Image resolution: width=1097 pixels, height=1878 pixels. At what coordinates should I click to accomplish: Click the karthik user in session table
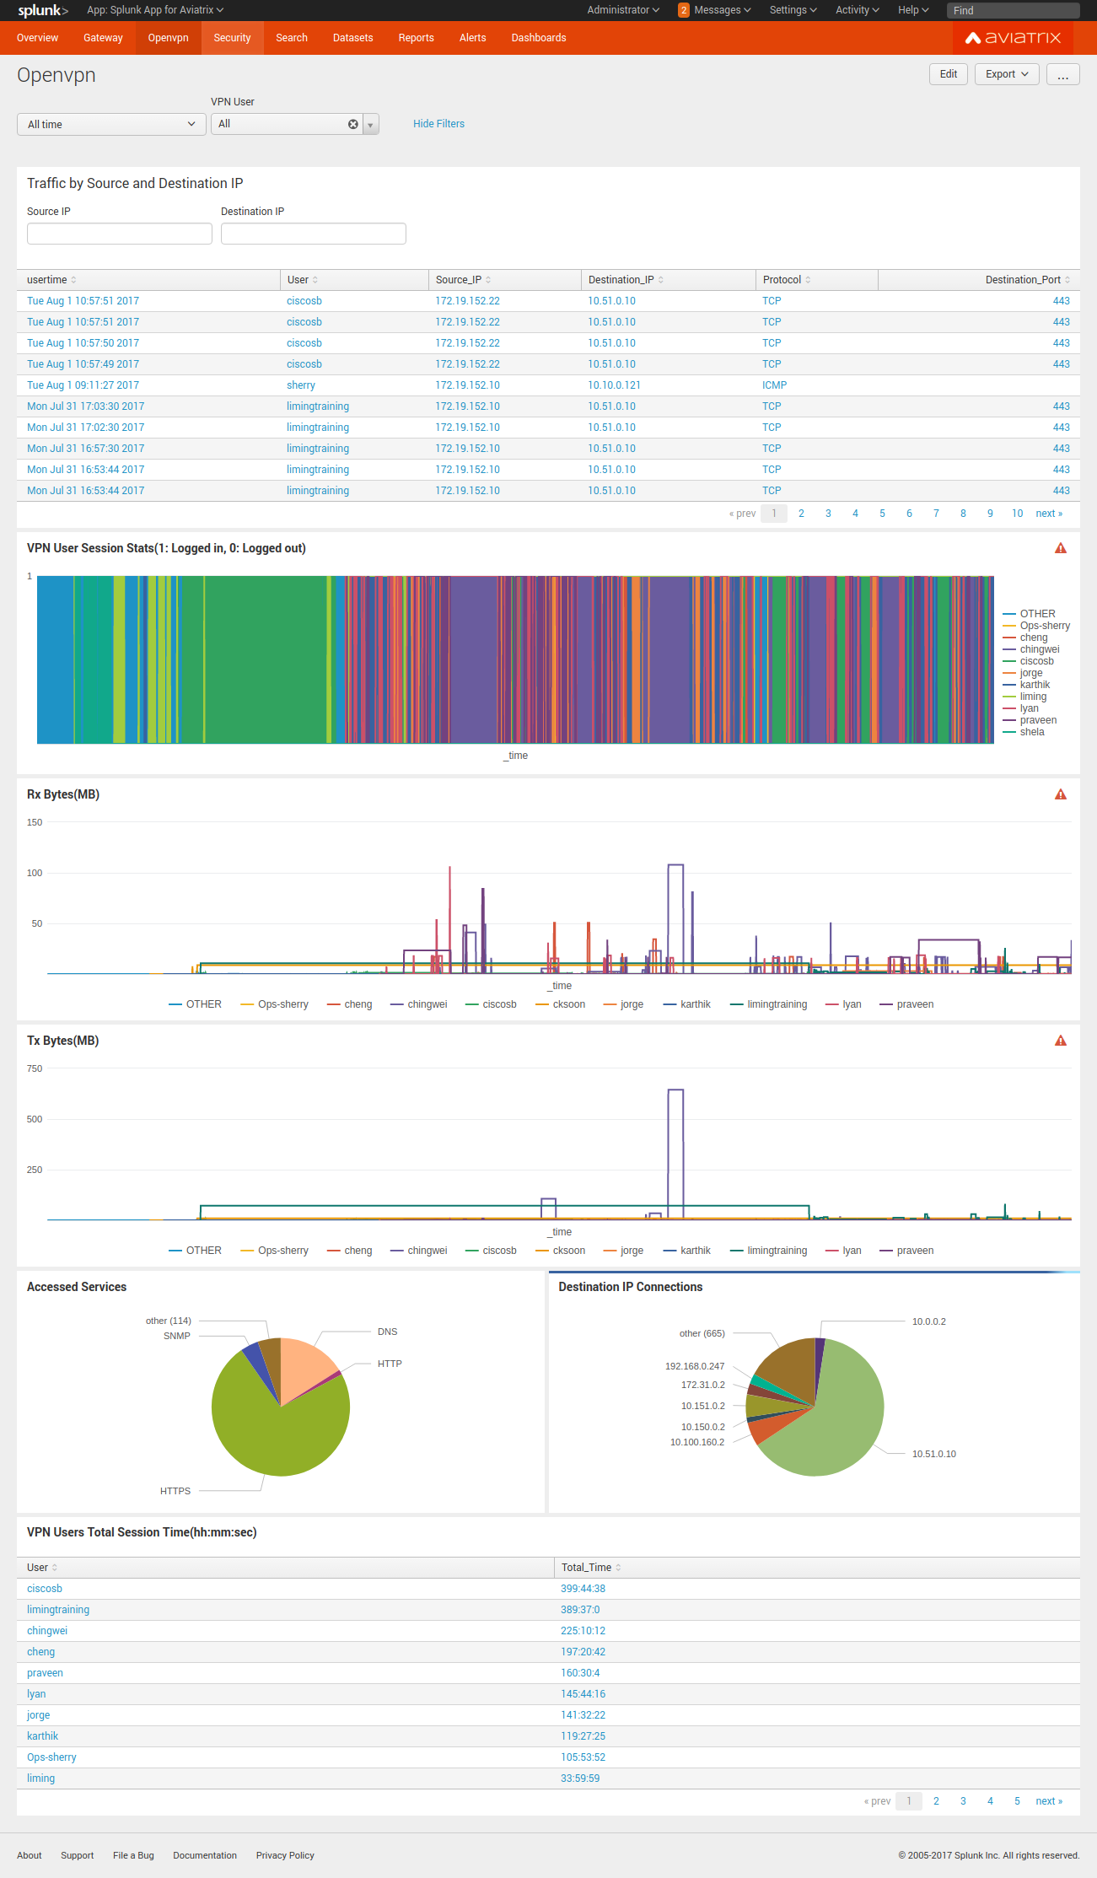click(x=42, y=1736)
